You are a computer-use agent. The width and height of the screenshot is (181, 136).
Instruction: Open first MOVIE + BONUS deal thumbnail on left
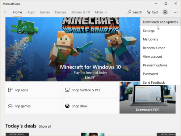[17, 134]
